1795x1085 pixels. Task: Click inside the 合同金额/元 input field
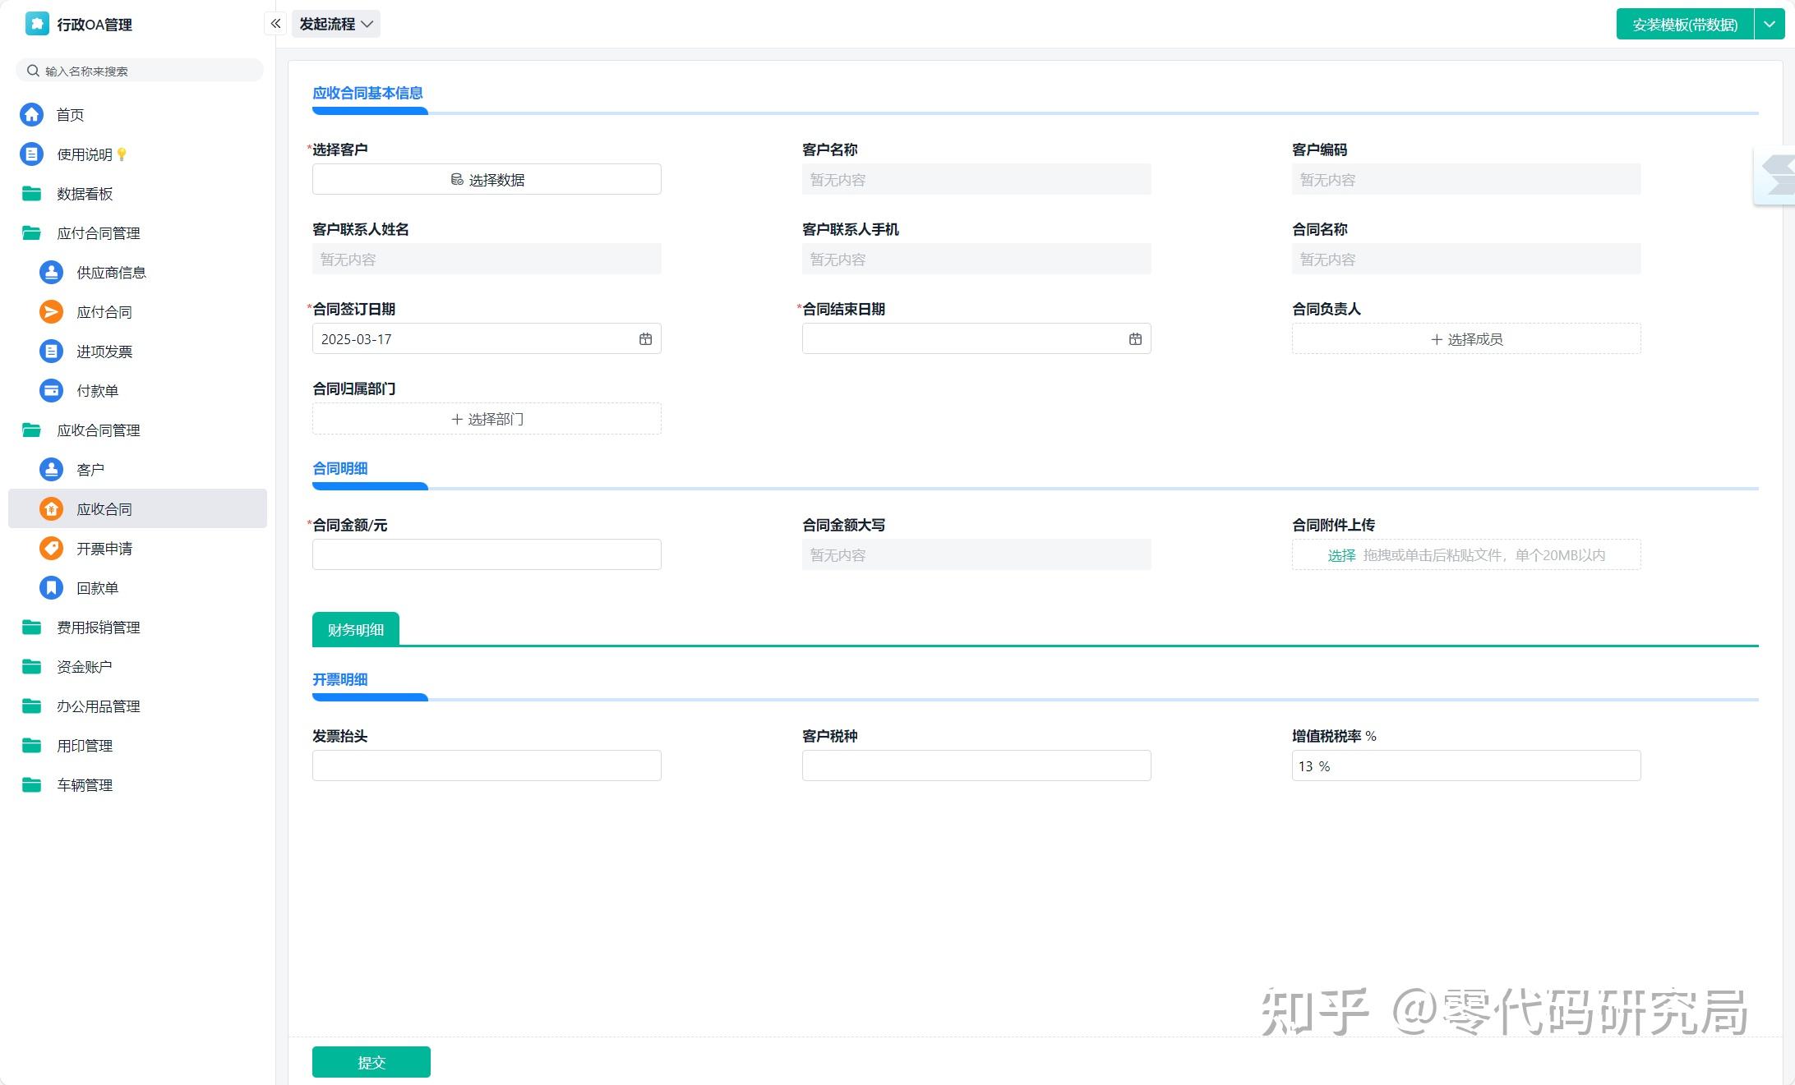click(487, 554)
